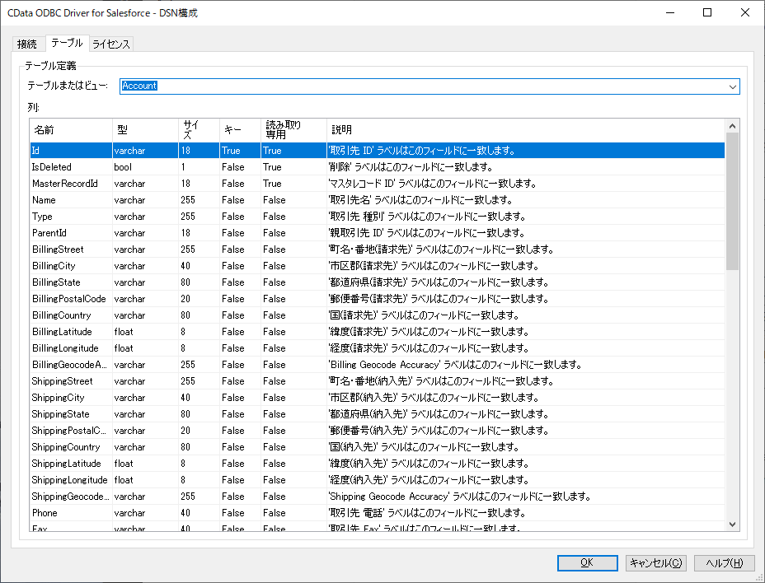765x583 pixels.
Task: Open help with ヘルプ(H) button
Action: [725, 562]
